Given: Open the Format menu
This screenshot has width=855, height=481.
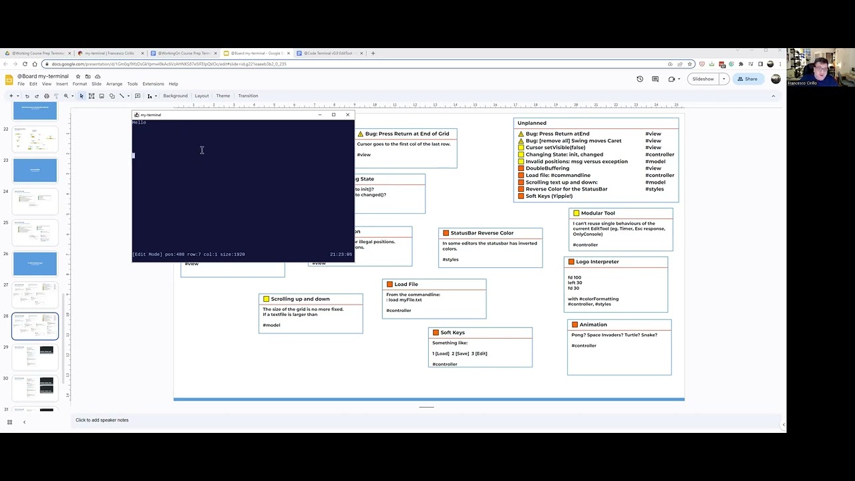Looking at the screenshot, I should (79, 84).
